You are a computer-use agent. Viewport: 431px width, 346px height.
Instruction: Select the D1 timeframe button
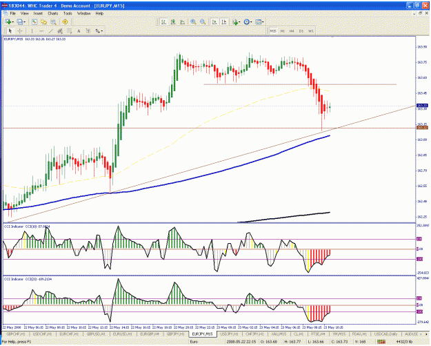point(301,31)
